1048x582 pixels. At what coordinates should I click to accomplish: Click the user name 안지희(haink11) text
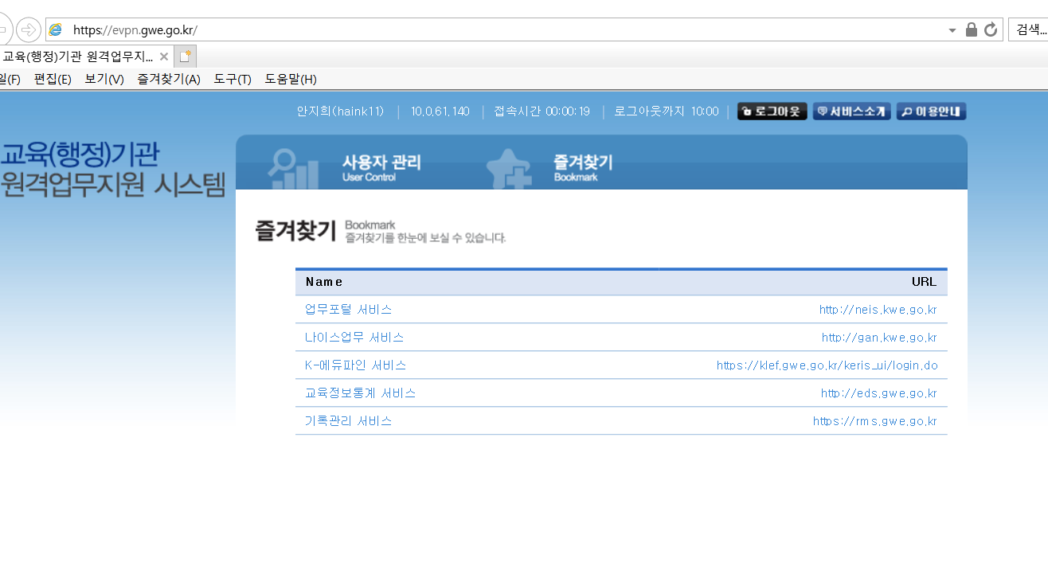click(x=341, y=111)
